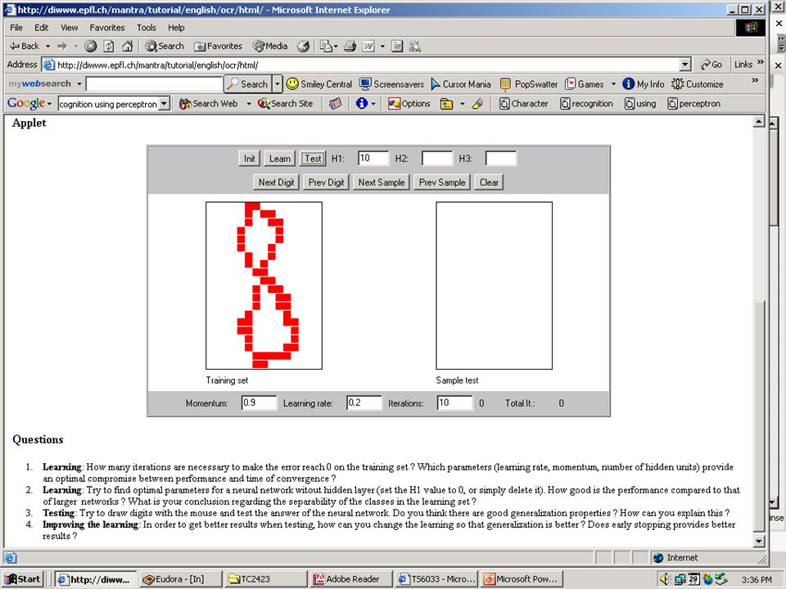Expand the Games dropdown arrow
786x589 pixels.
pyautogui.click(x=613, y=84)
